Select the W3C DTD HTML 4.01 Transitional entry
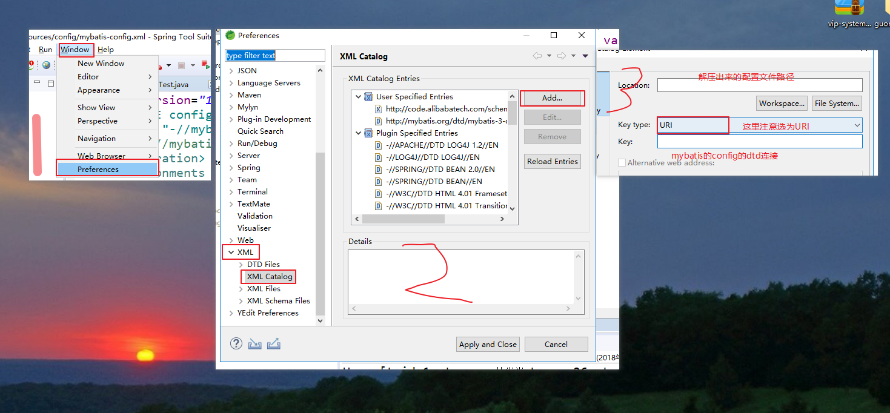 tap(447, 206)
